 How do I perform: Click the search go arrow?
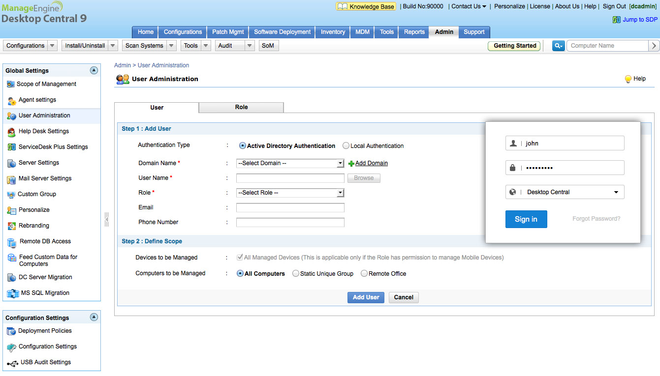pyautogui.click(x=654, y=46)
